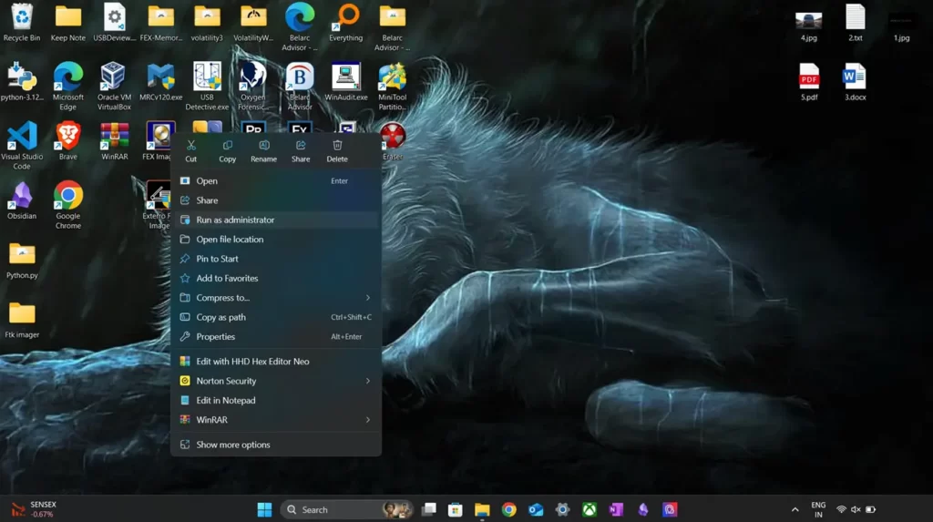Click the Windows Start button
The image size is (933, 522).
[x=264, y=509]
